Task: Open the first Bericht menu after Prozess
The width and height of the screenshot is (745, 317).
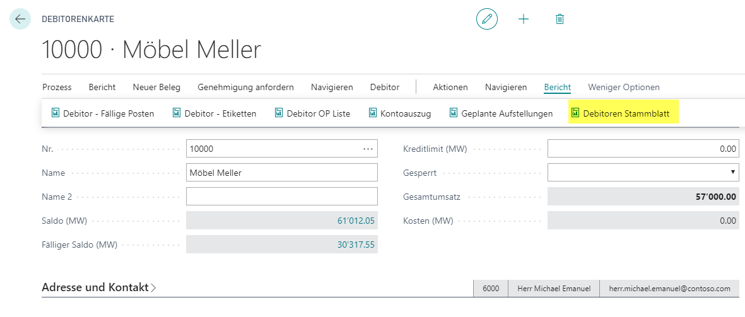Action: 102,88
